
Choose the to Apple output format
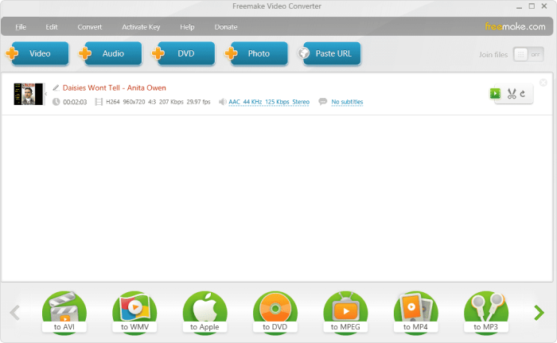pyautogui.click(x=205, y=312)
